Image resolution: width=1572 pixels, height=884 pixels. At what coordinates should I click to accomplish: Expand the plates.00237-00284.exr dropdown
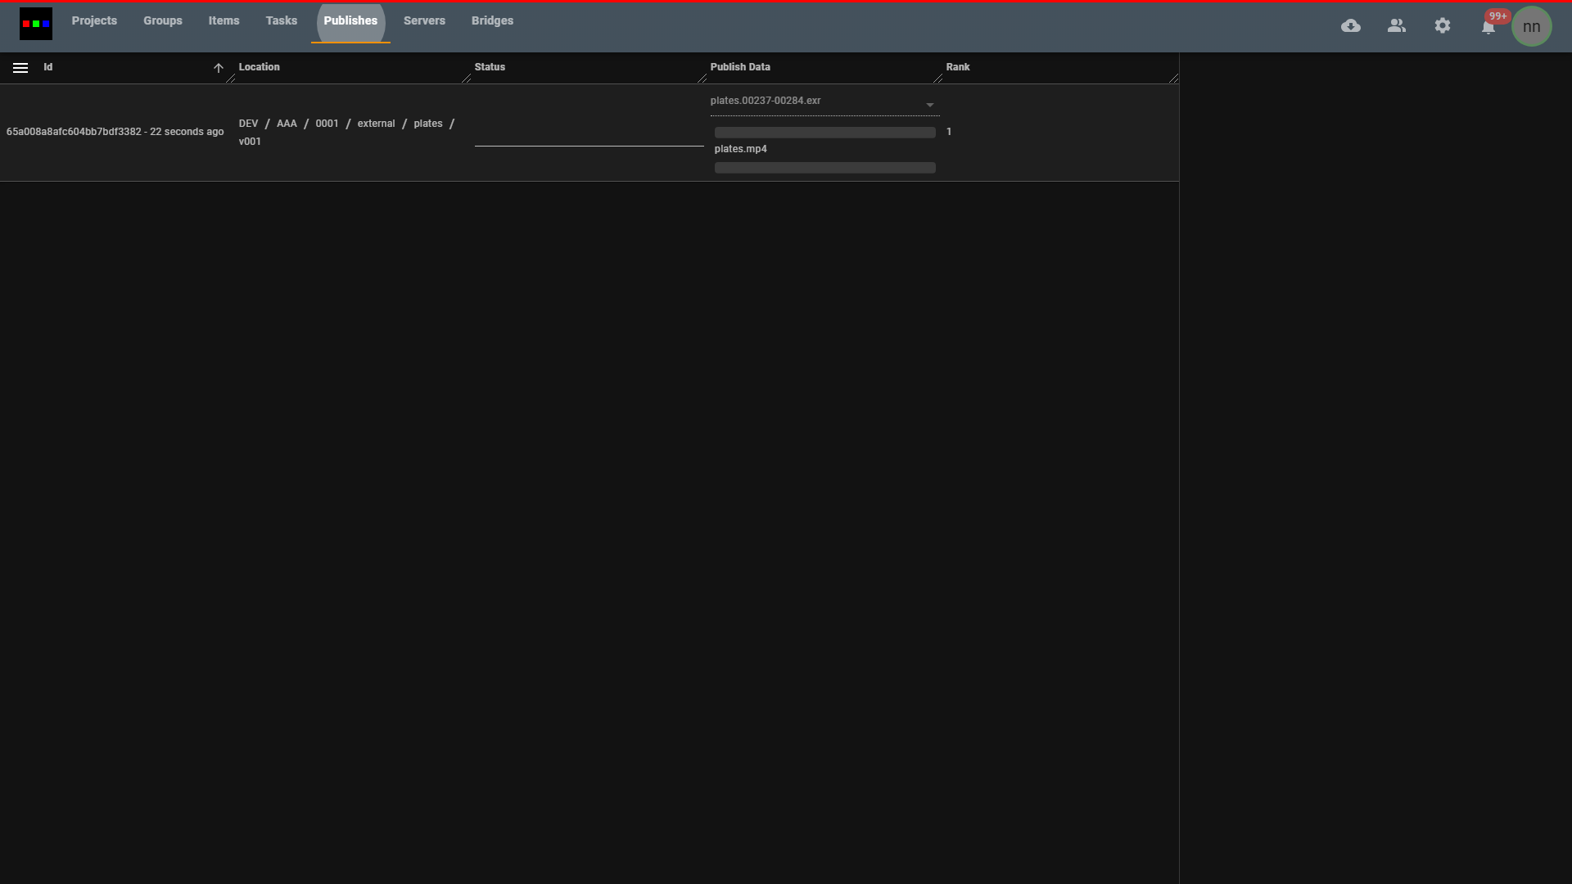[929, 105]
